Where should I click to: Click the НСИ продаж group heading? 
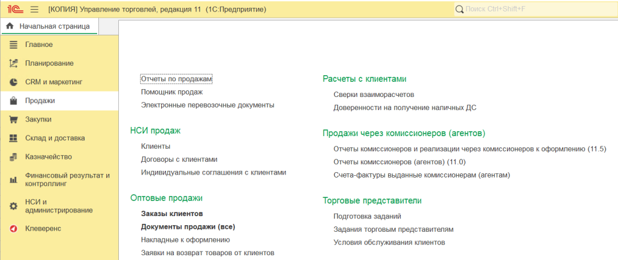click(155, 131)
